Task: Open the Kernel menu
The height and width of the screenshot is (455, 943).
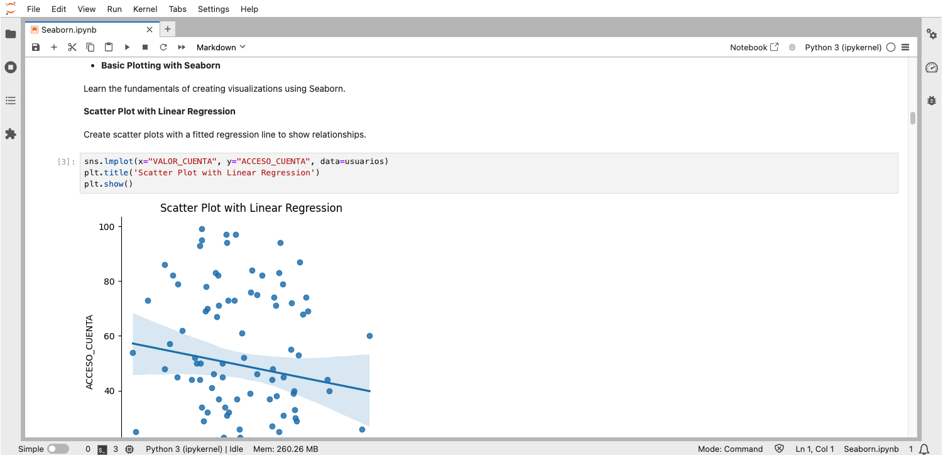Action: click(145, 9)
